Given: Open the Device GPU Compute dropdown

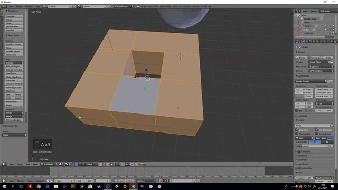Looking at the screenshot, I should (321, 71).
